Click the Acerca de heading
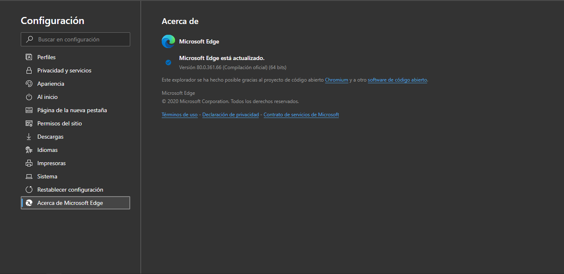The height and width of the screenshot is (274, 564). coord(180,21)
